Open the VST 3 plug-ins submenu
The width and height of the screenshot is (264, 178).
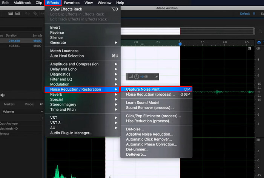pyautogui.click(x=83, y=123)
